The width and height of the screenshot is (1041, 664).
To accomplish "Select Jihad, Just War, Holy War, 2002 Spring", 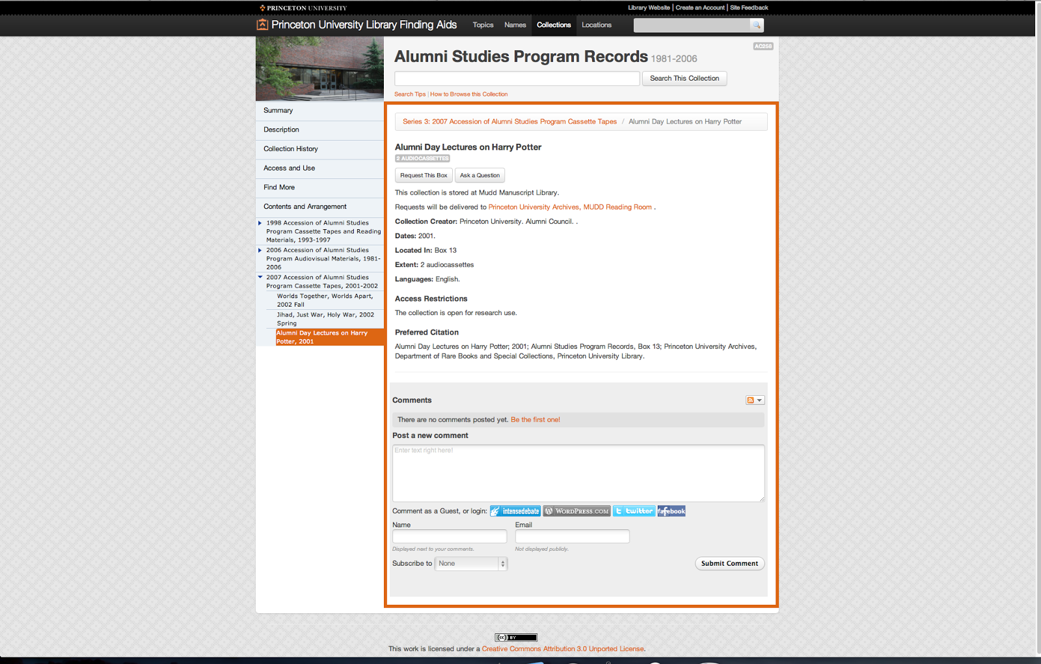I will 325,319.
